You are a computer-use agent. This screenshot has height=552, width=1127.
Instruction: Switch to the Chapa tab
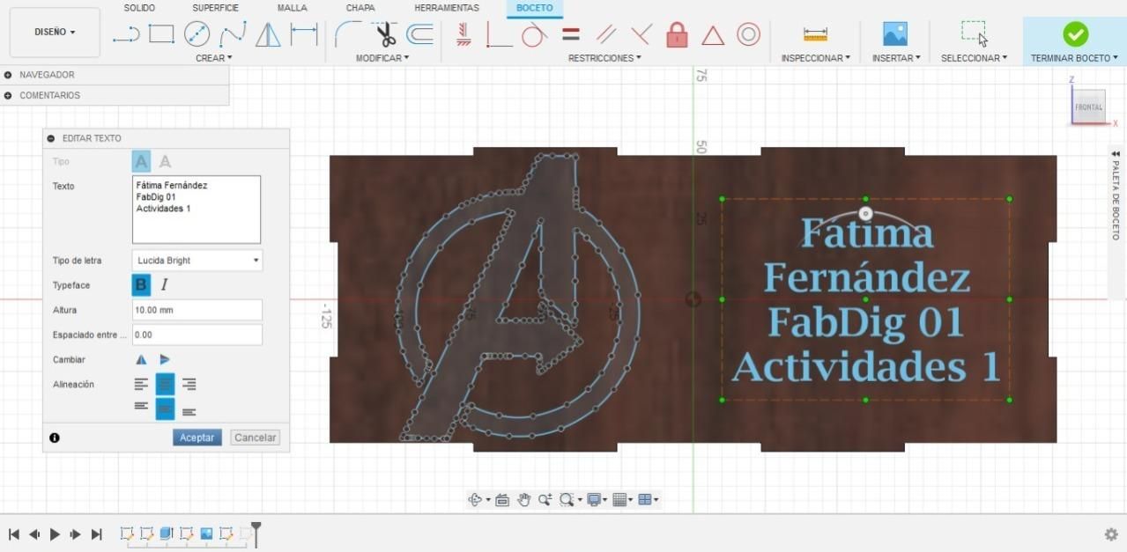coord(360,8)
